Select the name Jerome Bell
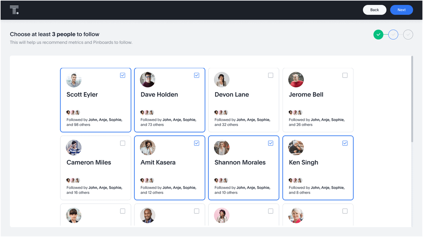Screen dimensions: 423x237 pyautogui.click(x=306, y=95)
